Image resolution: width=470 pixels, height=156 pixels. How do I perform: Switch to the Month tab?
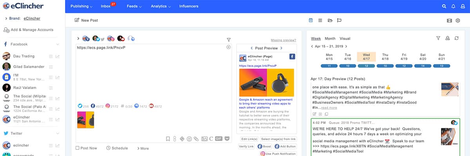(330, 39)
